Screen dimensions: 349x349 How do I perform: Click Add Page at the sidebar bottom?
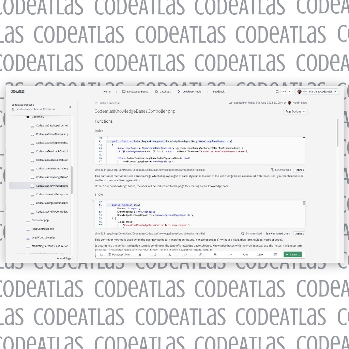(64, 258)
